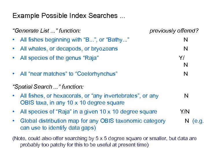
Task: Click the N beside the "Bathy..." fishes bullet
Action: pyautogui.click(x=186, y=40)
